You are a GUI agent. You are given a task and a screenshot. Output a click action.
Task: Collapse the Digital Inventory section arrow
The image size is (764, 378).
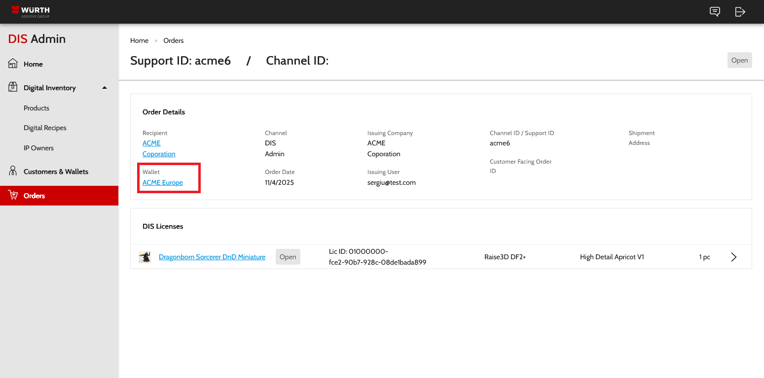104,88
